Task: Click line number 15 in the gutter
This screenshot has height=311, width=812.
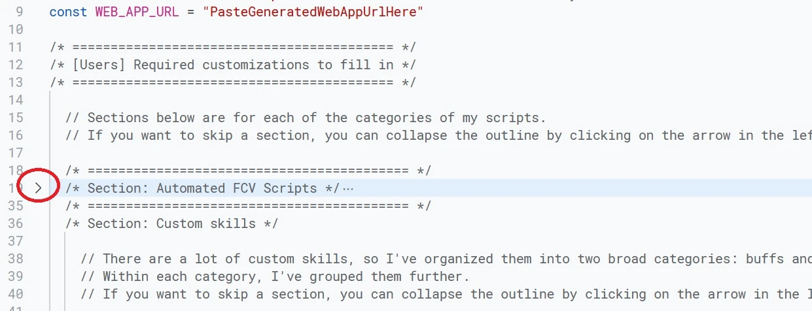Action: [15, 118]
